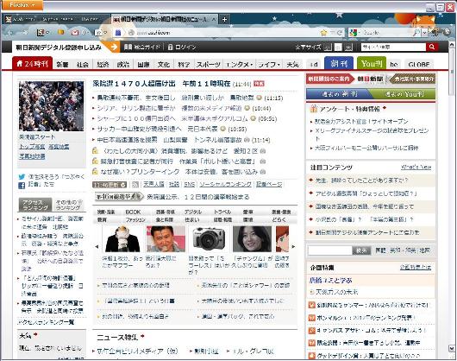Switch to the スポーツ section tab

208,65
